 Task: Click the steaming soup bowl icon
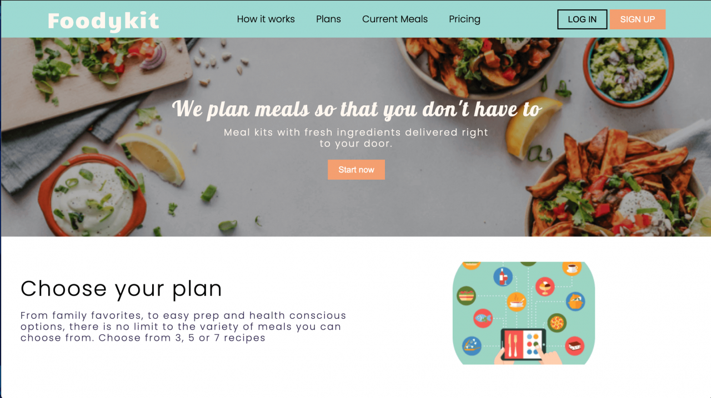[x=517, y=302]
